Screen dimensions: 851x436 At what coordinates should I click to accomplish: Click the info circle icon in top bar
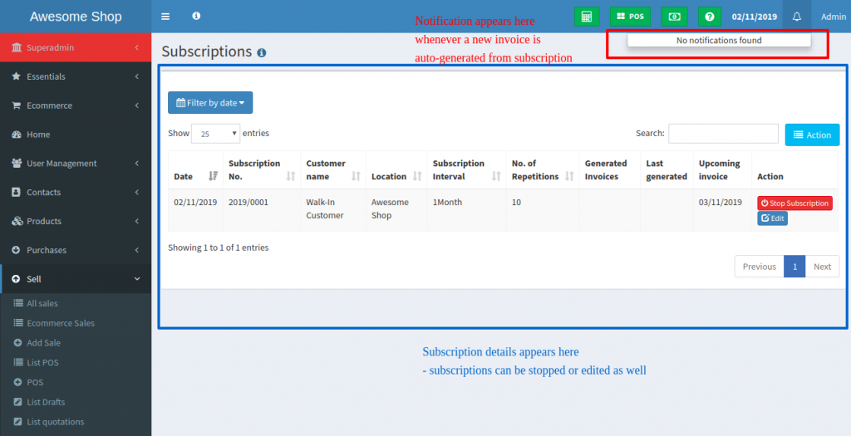[196, 16]
